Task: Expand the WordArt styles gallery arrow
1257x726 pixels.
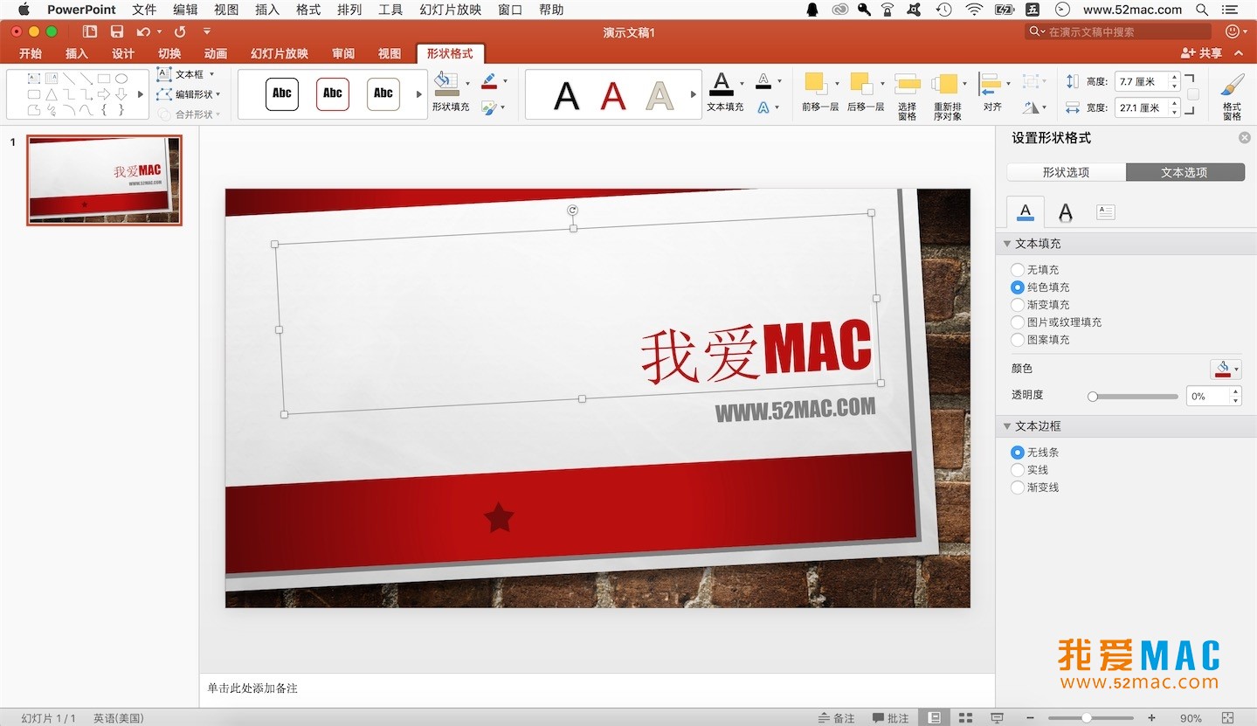Action: pyautogui.click(x=694, y=94)
